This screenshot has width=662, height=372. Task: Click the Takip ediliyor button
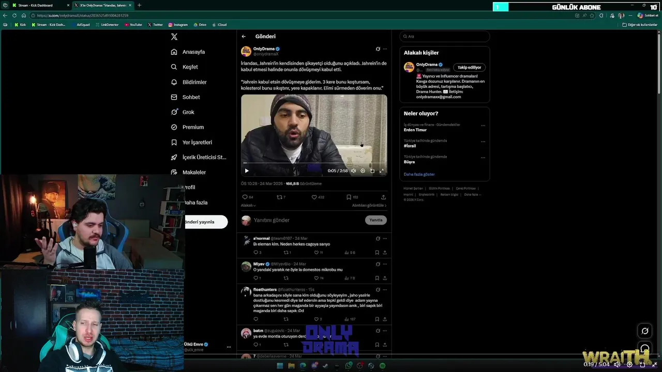pyautogui.click(x=469, y=67)
